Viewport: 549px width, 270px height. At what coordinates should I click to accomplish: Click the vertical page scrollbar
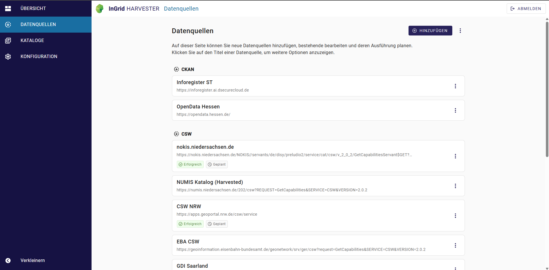click(x=547, y=89)
